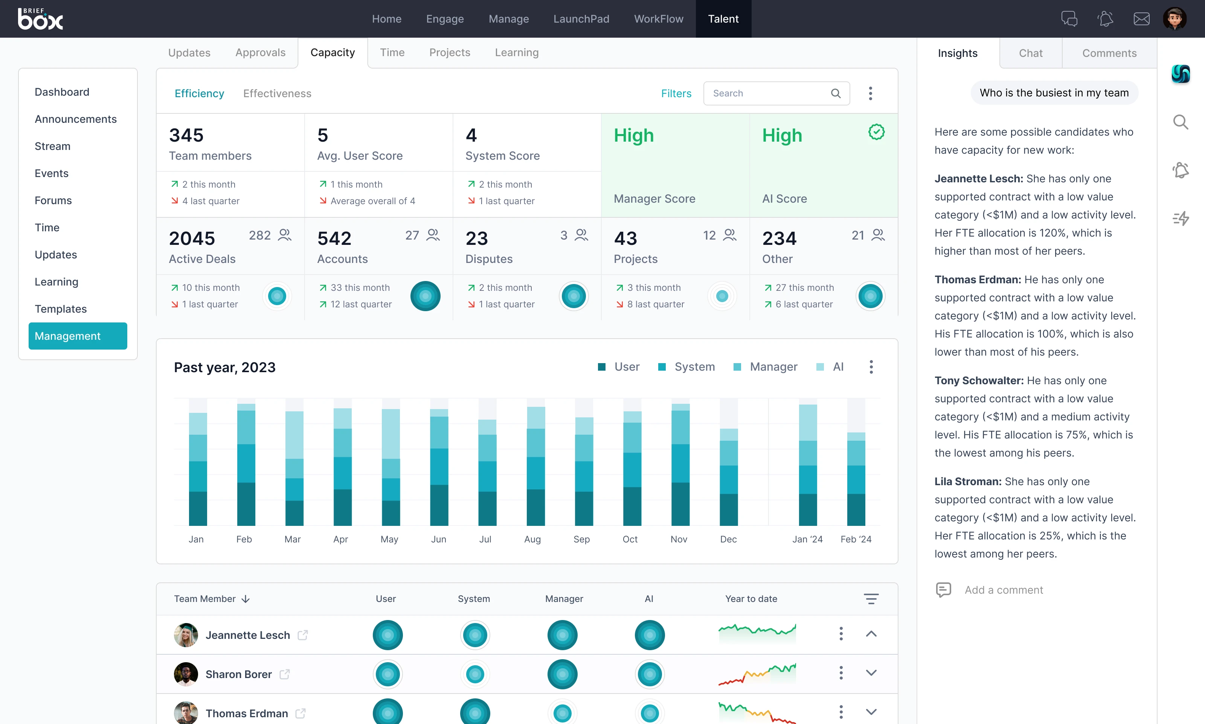
Task: Click the add comment speech icon
Action: [x=943, y=590]
